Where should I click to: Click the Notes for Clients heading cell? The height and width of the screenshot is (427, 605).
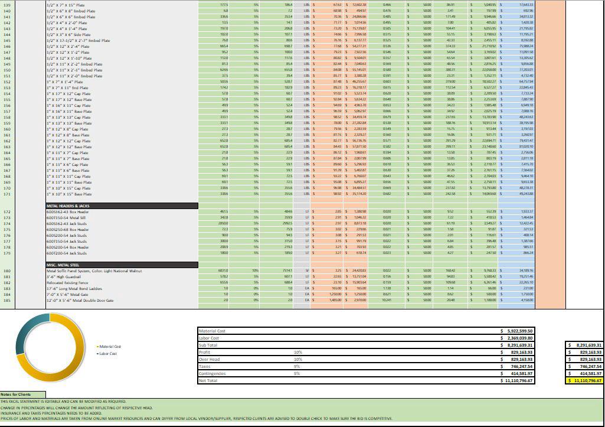[x=22, y=395]
